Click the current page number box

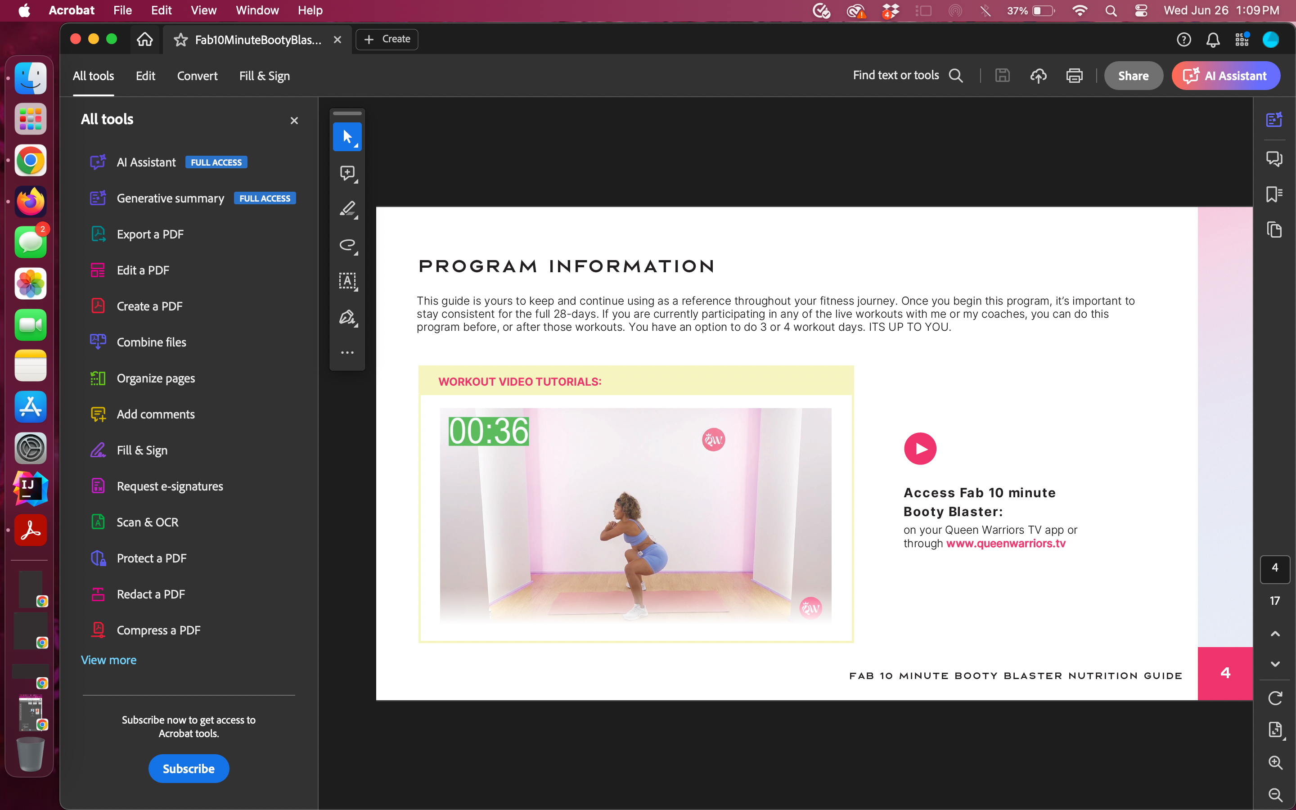click(x=1274, y=568)
